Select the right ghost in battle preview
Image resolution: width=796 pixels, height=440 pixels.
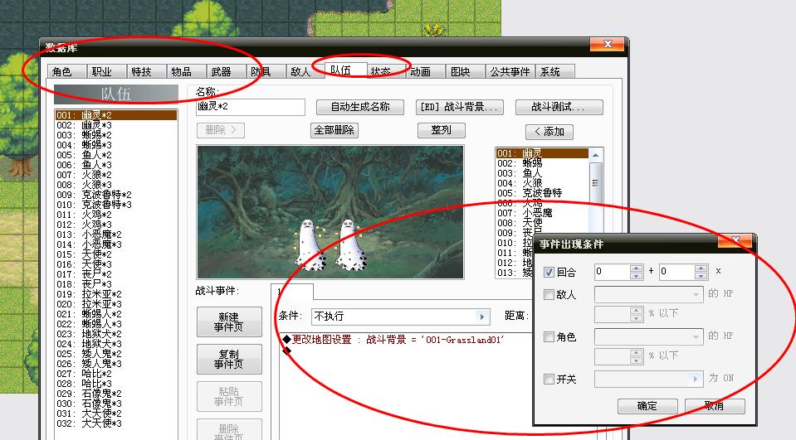click(x=349, y=244)
